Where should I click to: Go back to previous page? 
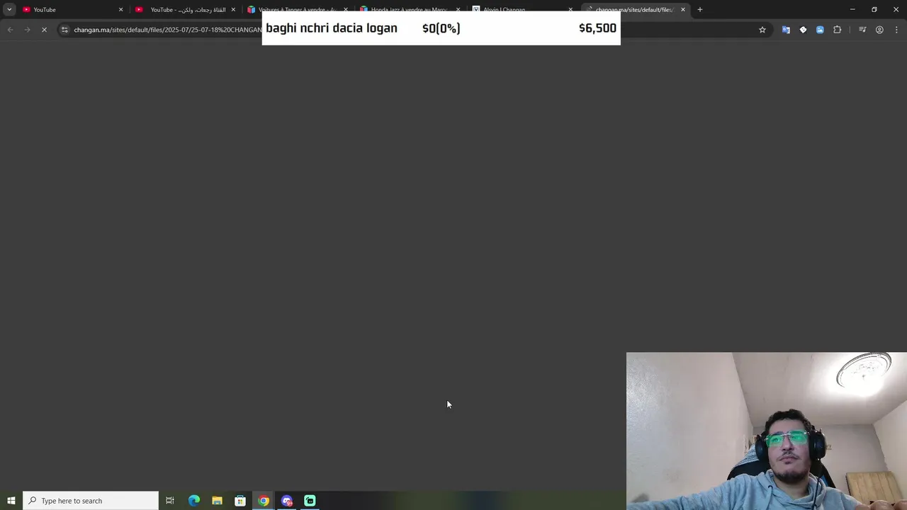tap(10, 30)
